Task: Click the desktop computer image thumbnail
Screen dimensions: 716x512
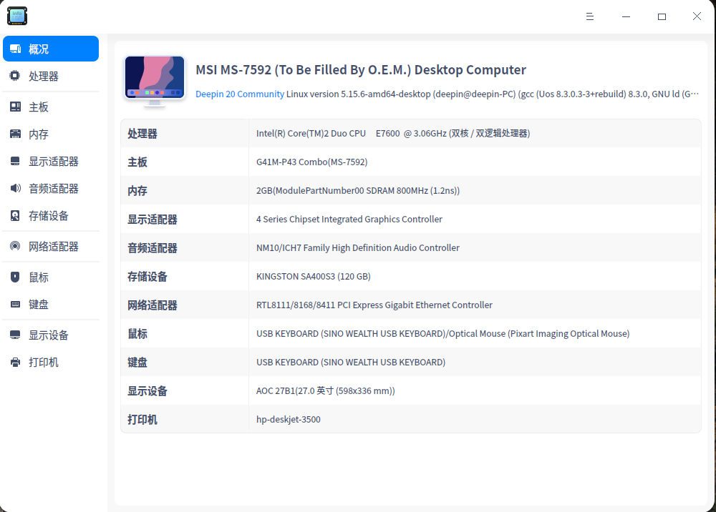Action: point(155,81)
